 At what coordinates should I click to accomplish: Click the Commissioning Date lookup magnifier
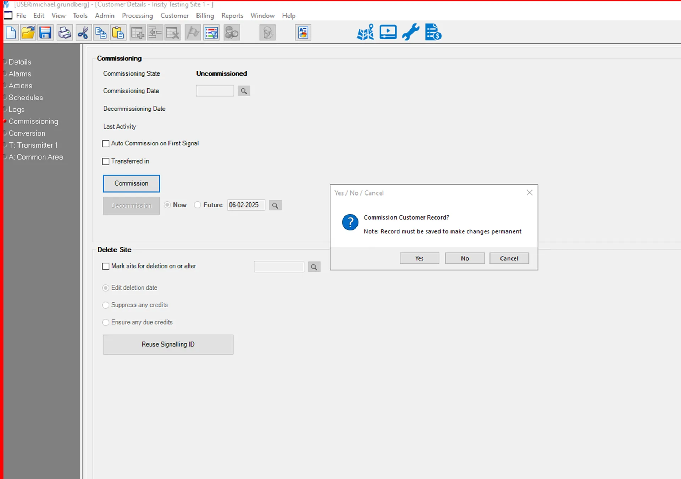point(244,91)
